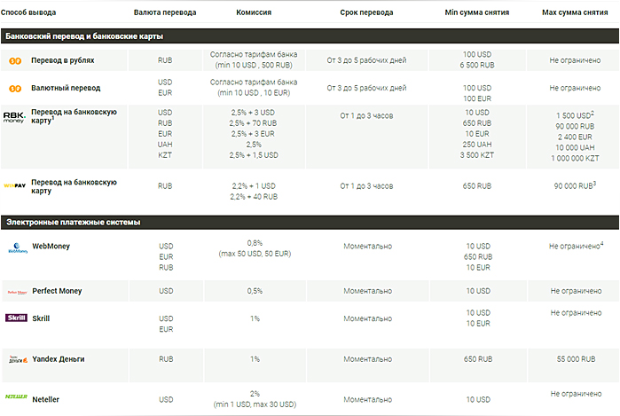The height and width of the screenshot is (416, 620).
Task: Click the 55 000 RUB max amount cell
Action: point(575,359)
